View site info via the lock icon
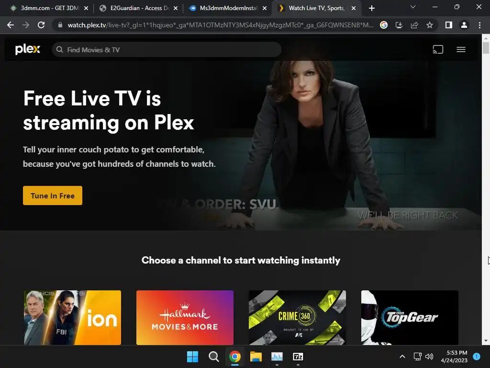The width and height of the screenshot is (490, 368). coord(60,25)
